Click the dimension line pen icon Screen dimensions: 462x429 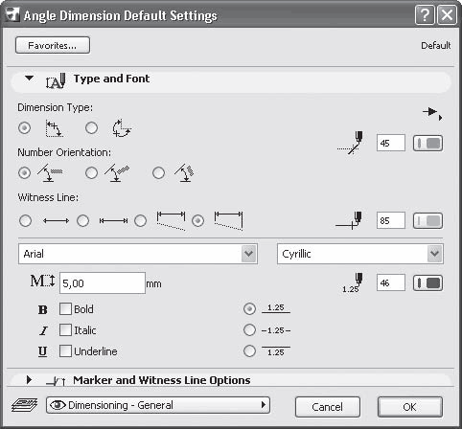[x=351, y=143]
